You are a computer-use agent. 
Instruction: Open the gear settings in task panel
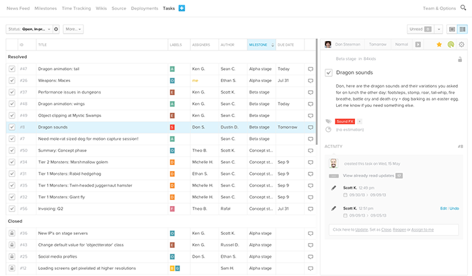[x=461, y=44]
